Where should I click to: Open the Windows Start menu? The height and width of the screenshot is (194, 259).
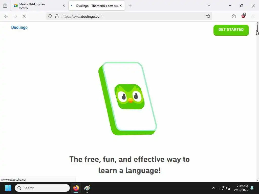[8, 188]
